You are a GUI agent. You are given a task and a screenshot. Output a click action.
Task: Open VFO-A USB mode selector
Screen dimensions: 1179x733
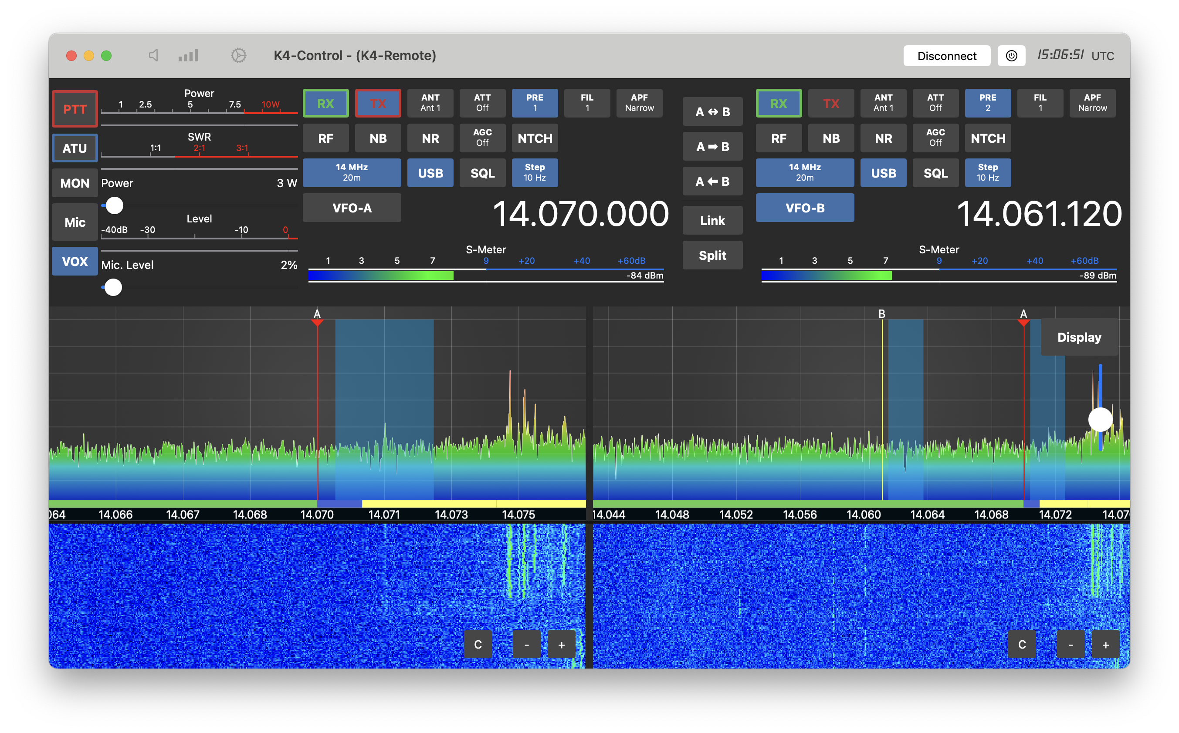430,172
